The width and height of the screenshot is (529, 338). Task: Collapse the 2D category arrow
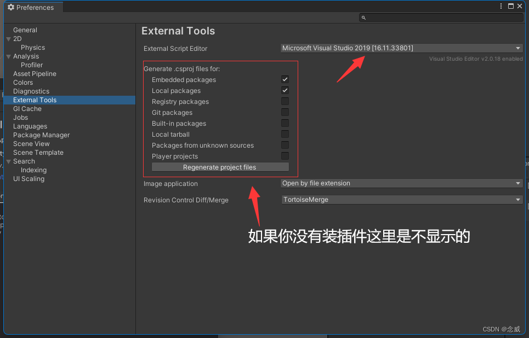9,39
